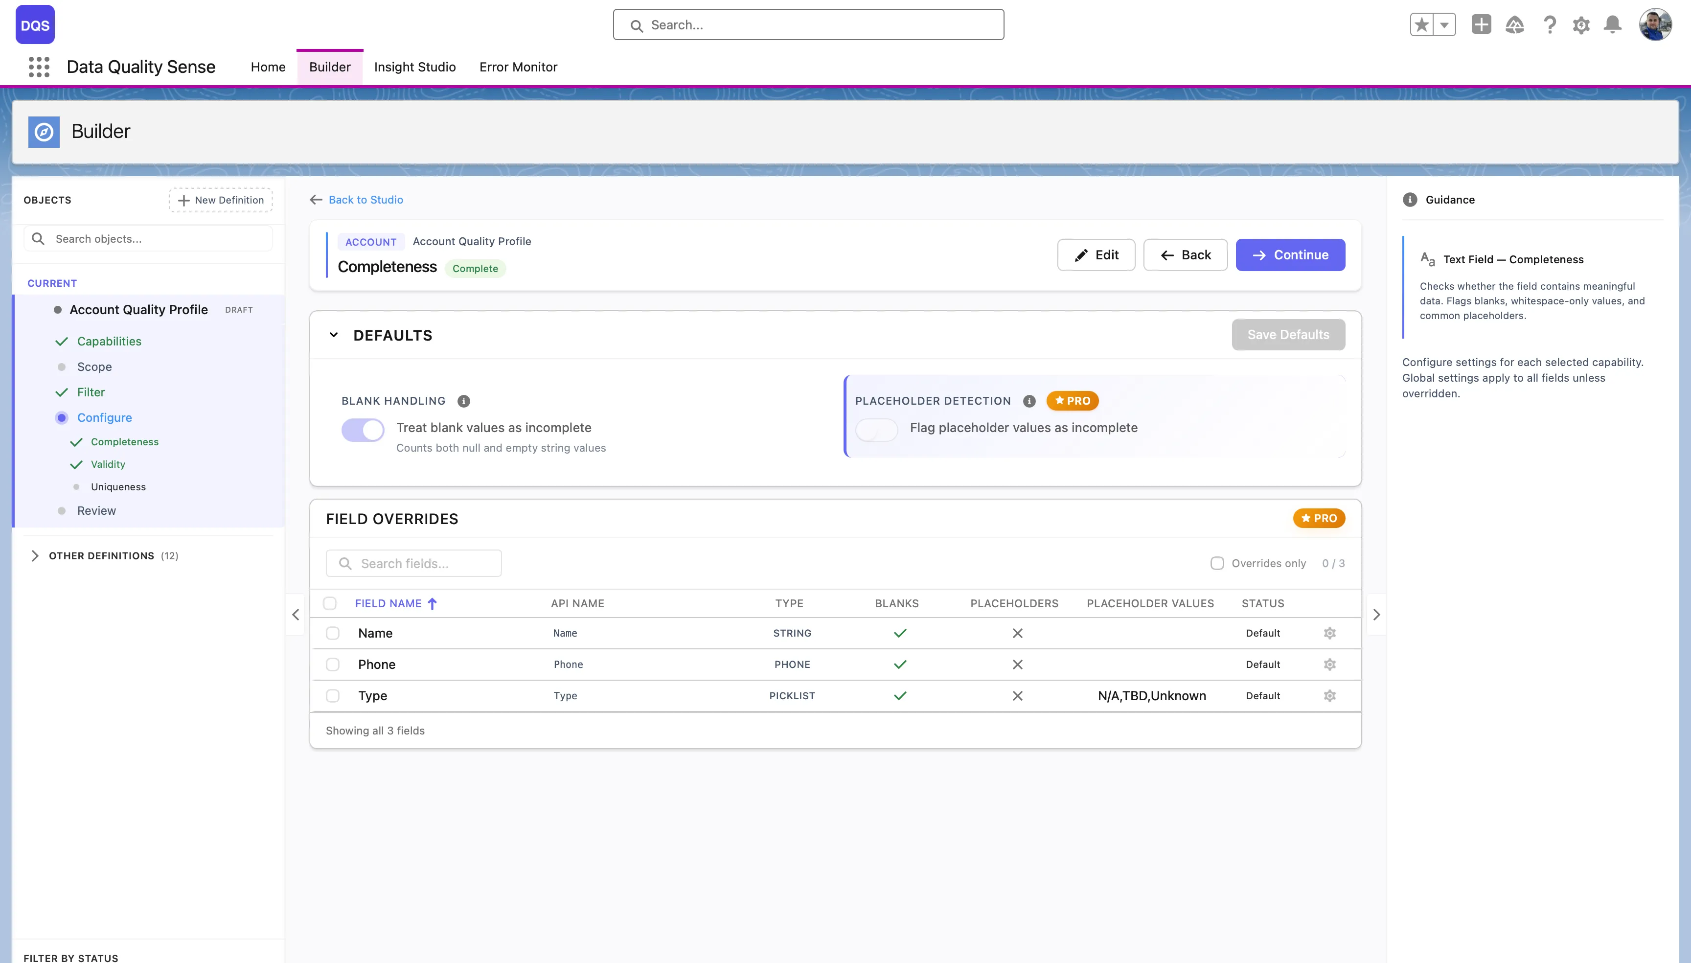Open the app launcher waffle icon
1691x963 pixels.
tap(39, 67)
